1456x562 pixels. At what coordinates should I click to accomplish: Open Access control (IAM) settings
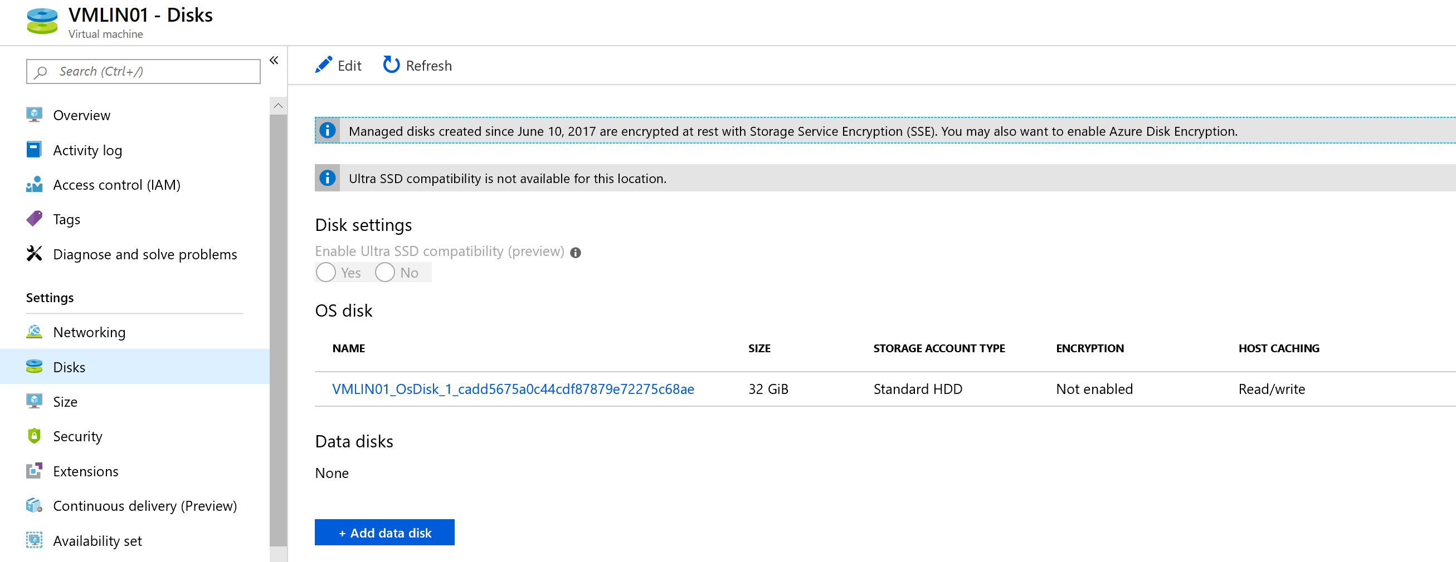(x=35, y=185)
